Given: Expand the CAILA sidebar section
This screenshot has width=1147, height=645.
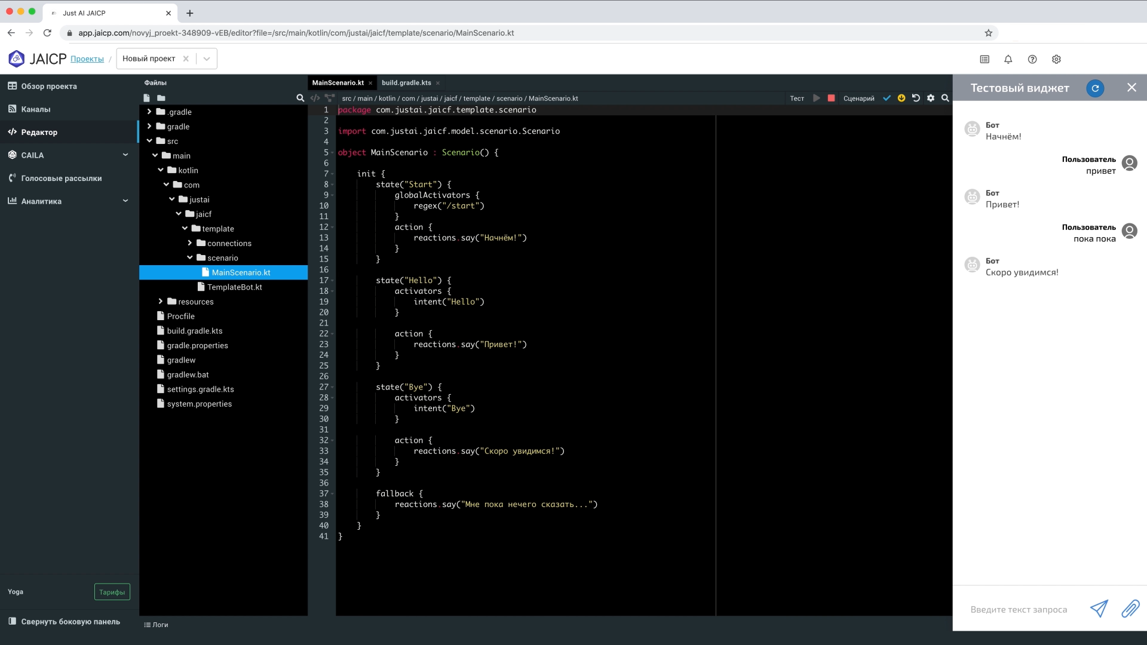Looking at the screenshot, I should 125,155.
